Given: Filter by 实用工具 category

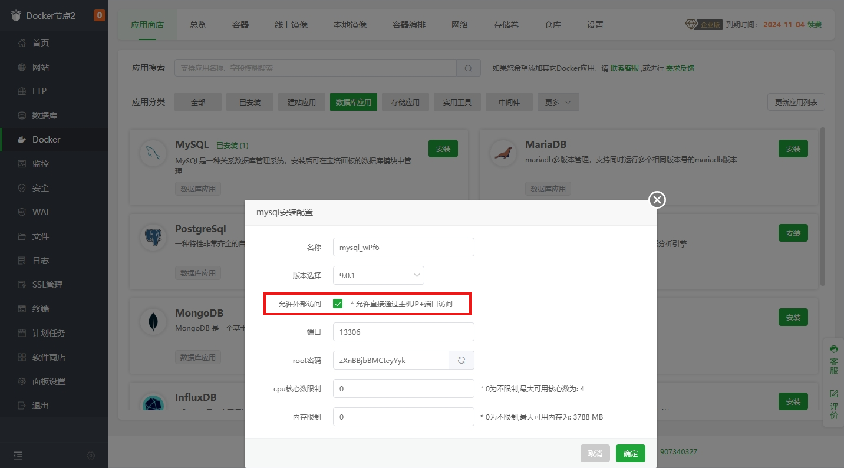Looking at the screenshot, I should (x=457, y=102).
